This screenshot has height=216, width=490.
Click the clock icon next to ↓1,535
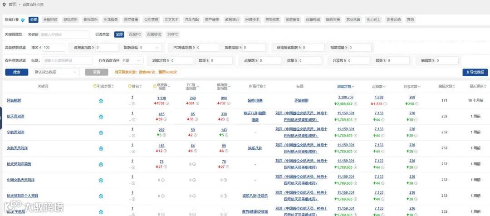point(386,103)
